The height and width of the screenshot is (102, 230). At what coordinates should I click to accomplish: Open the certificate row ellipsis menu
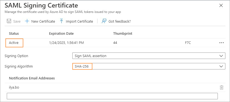click(x=222, y=43)
